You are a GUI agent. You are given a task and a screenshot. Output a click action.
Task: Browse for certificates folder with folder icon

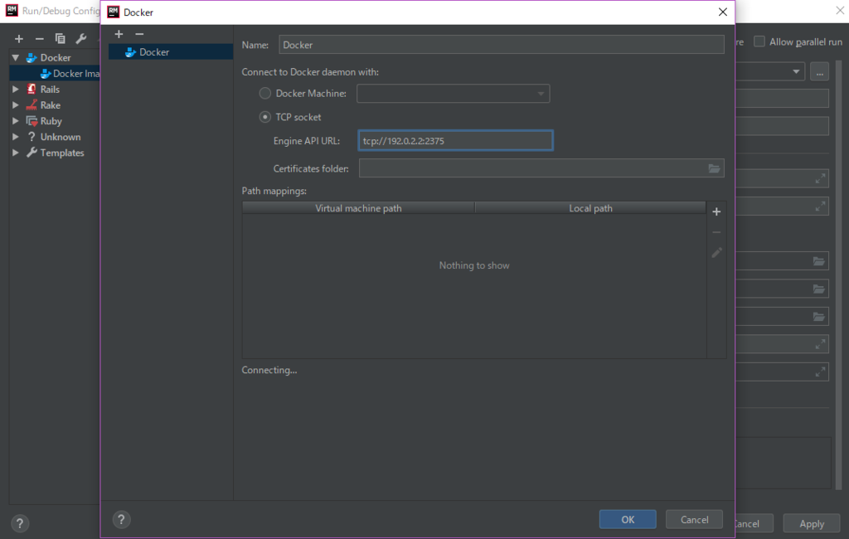pyautogui.click(x=714, y=168)
